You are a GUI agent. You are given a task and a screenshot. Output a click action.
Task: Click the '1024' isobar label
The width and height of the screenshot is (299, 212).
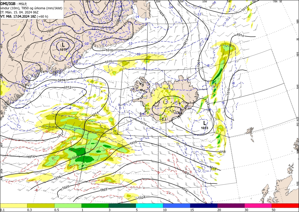[x=142, y=198]
